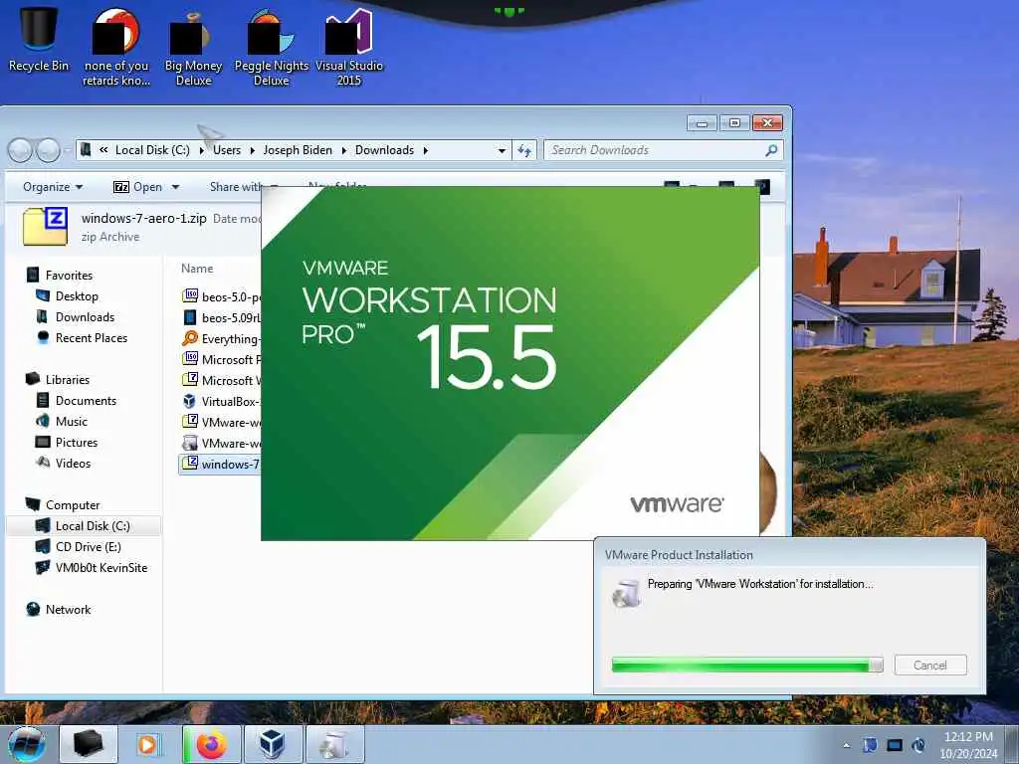Click the windows-7-aero-1.zip name in details pane
The image size is (1019, 764).
tap(143, 218)
